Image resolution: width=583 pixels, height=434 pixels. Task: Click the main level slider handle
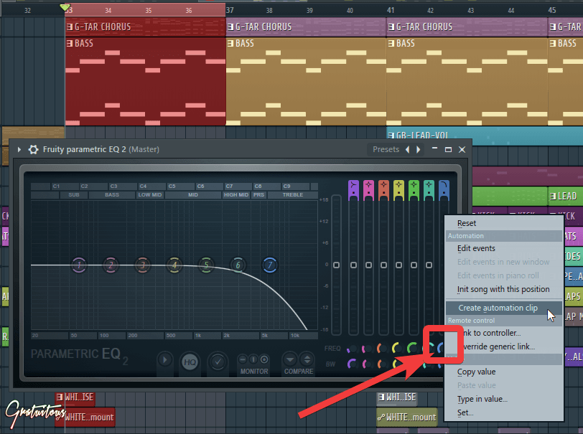336,265
